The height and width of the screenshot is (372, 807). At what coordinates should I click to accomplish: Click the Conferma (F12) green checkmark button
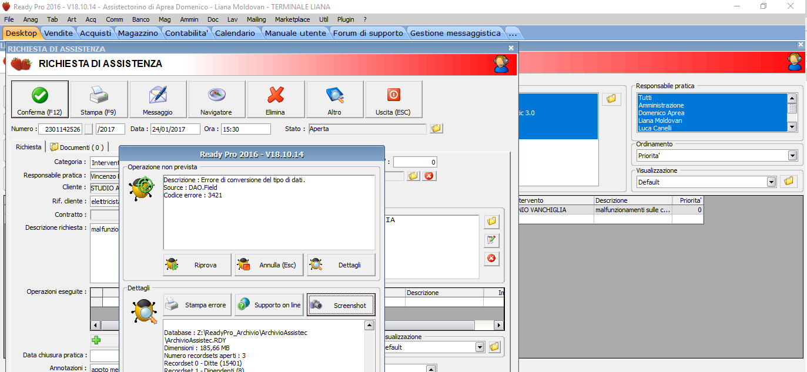pyautogui.click(x=40, y=99)
